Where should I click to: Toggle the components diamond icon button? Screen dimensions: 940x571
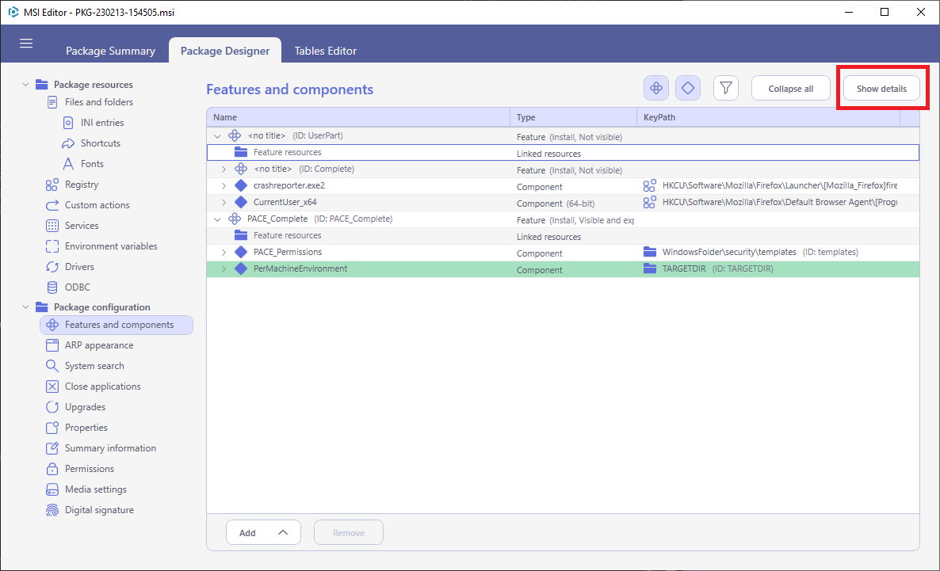tap(688, 89)
